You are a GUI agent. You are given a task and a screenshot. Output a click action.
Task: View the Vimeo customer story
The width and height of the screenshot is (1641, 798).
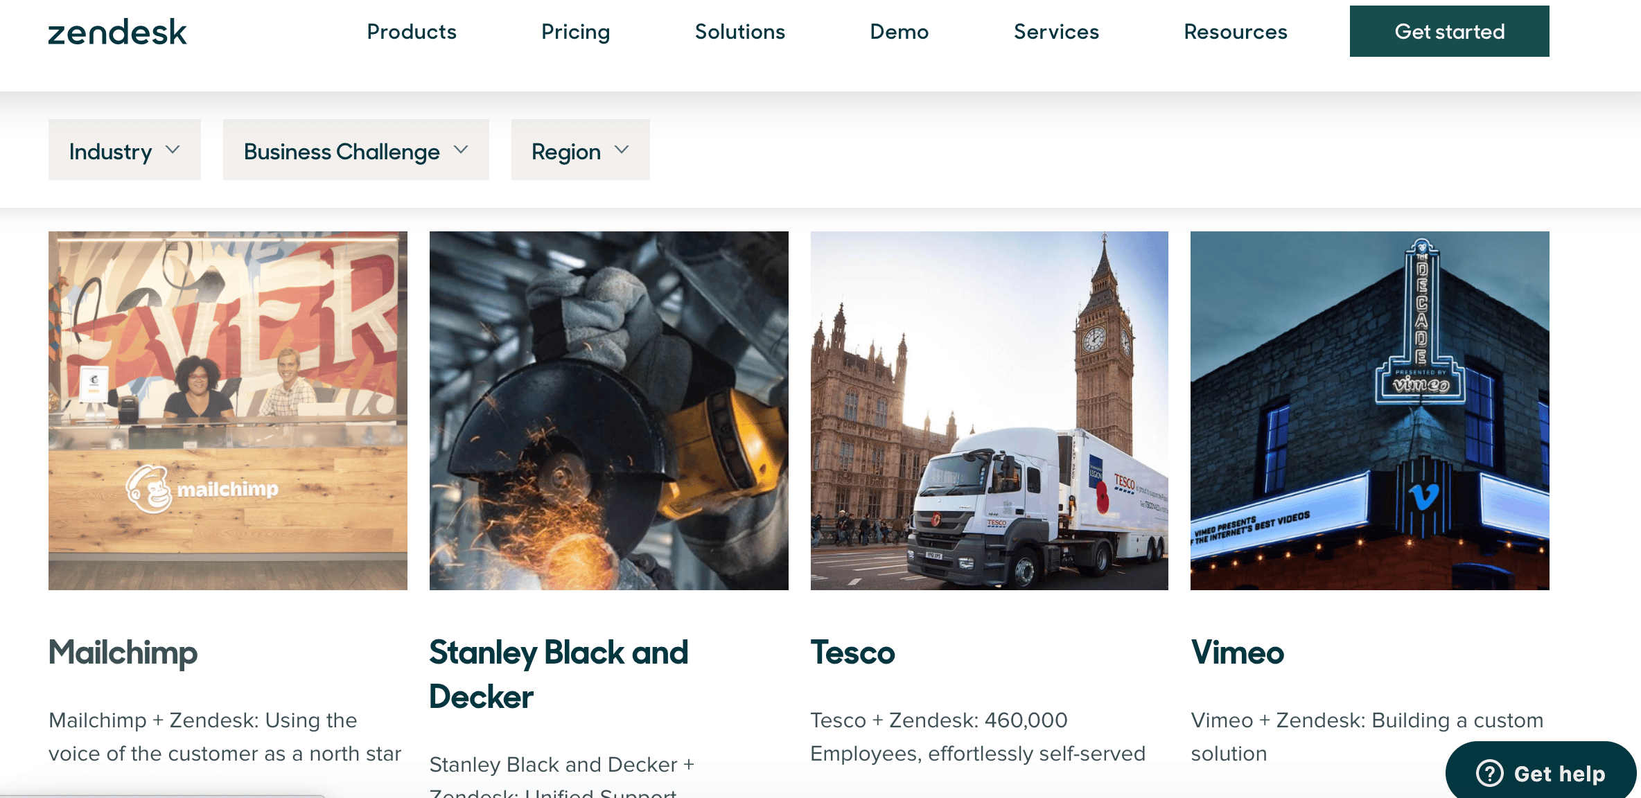point(1237,652)
